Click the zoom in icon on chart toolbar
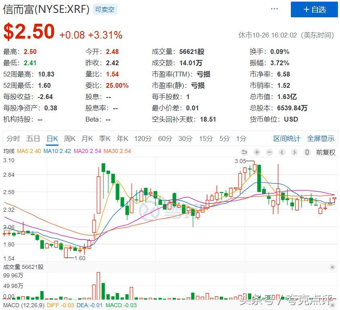Screen dimensions: 340x310 pos(257,152)
